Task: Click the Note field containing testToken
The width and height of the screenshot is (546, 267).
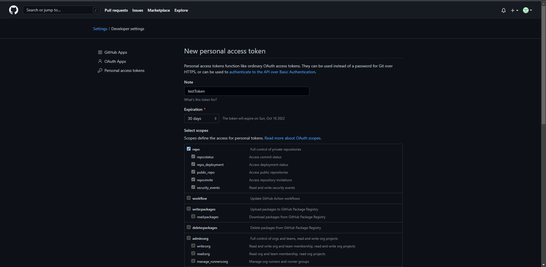Action: click(247, 91)
